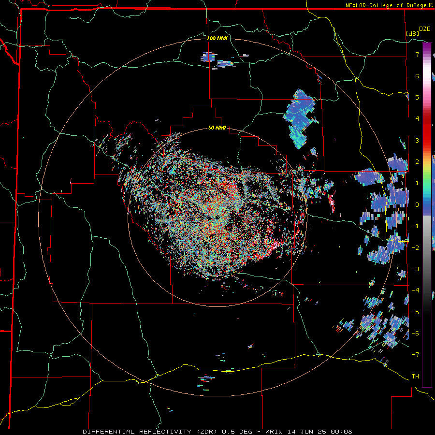Click the "-2" tick on the color scale
The width and height of the screenshot is (435, 435).
coord(415,248)
